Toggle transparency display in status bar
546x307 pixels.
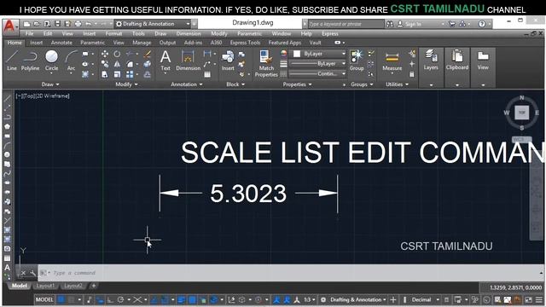(x=192, y=299)
